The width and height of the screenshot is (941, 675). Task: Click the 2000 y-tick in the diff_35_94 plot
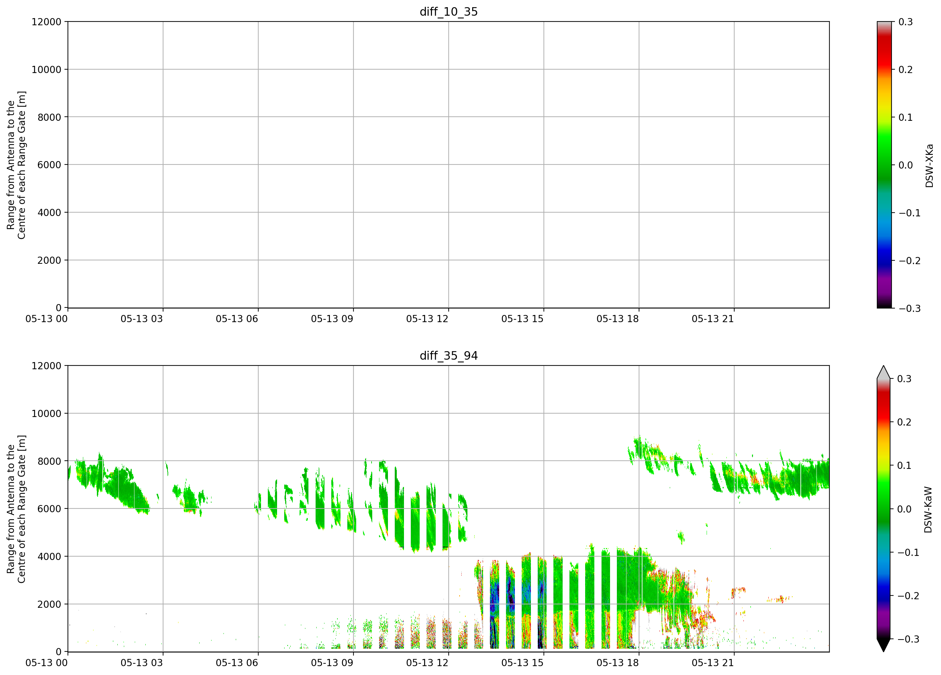click(x=49, y=604)
